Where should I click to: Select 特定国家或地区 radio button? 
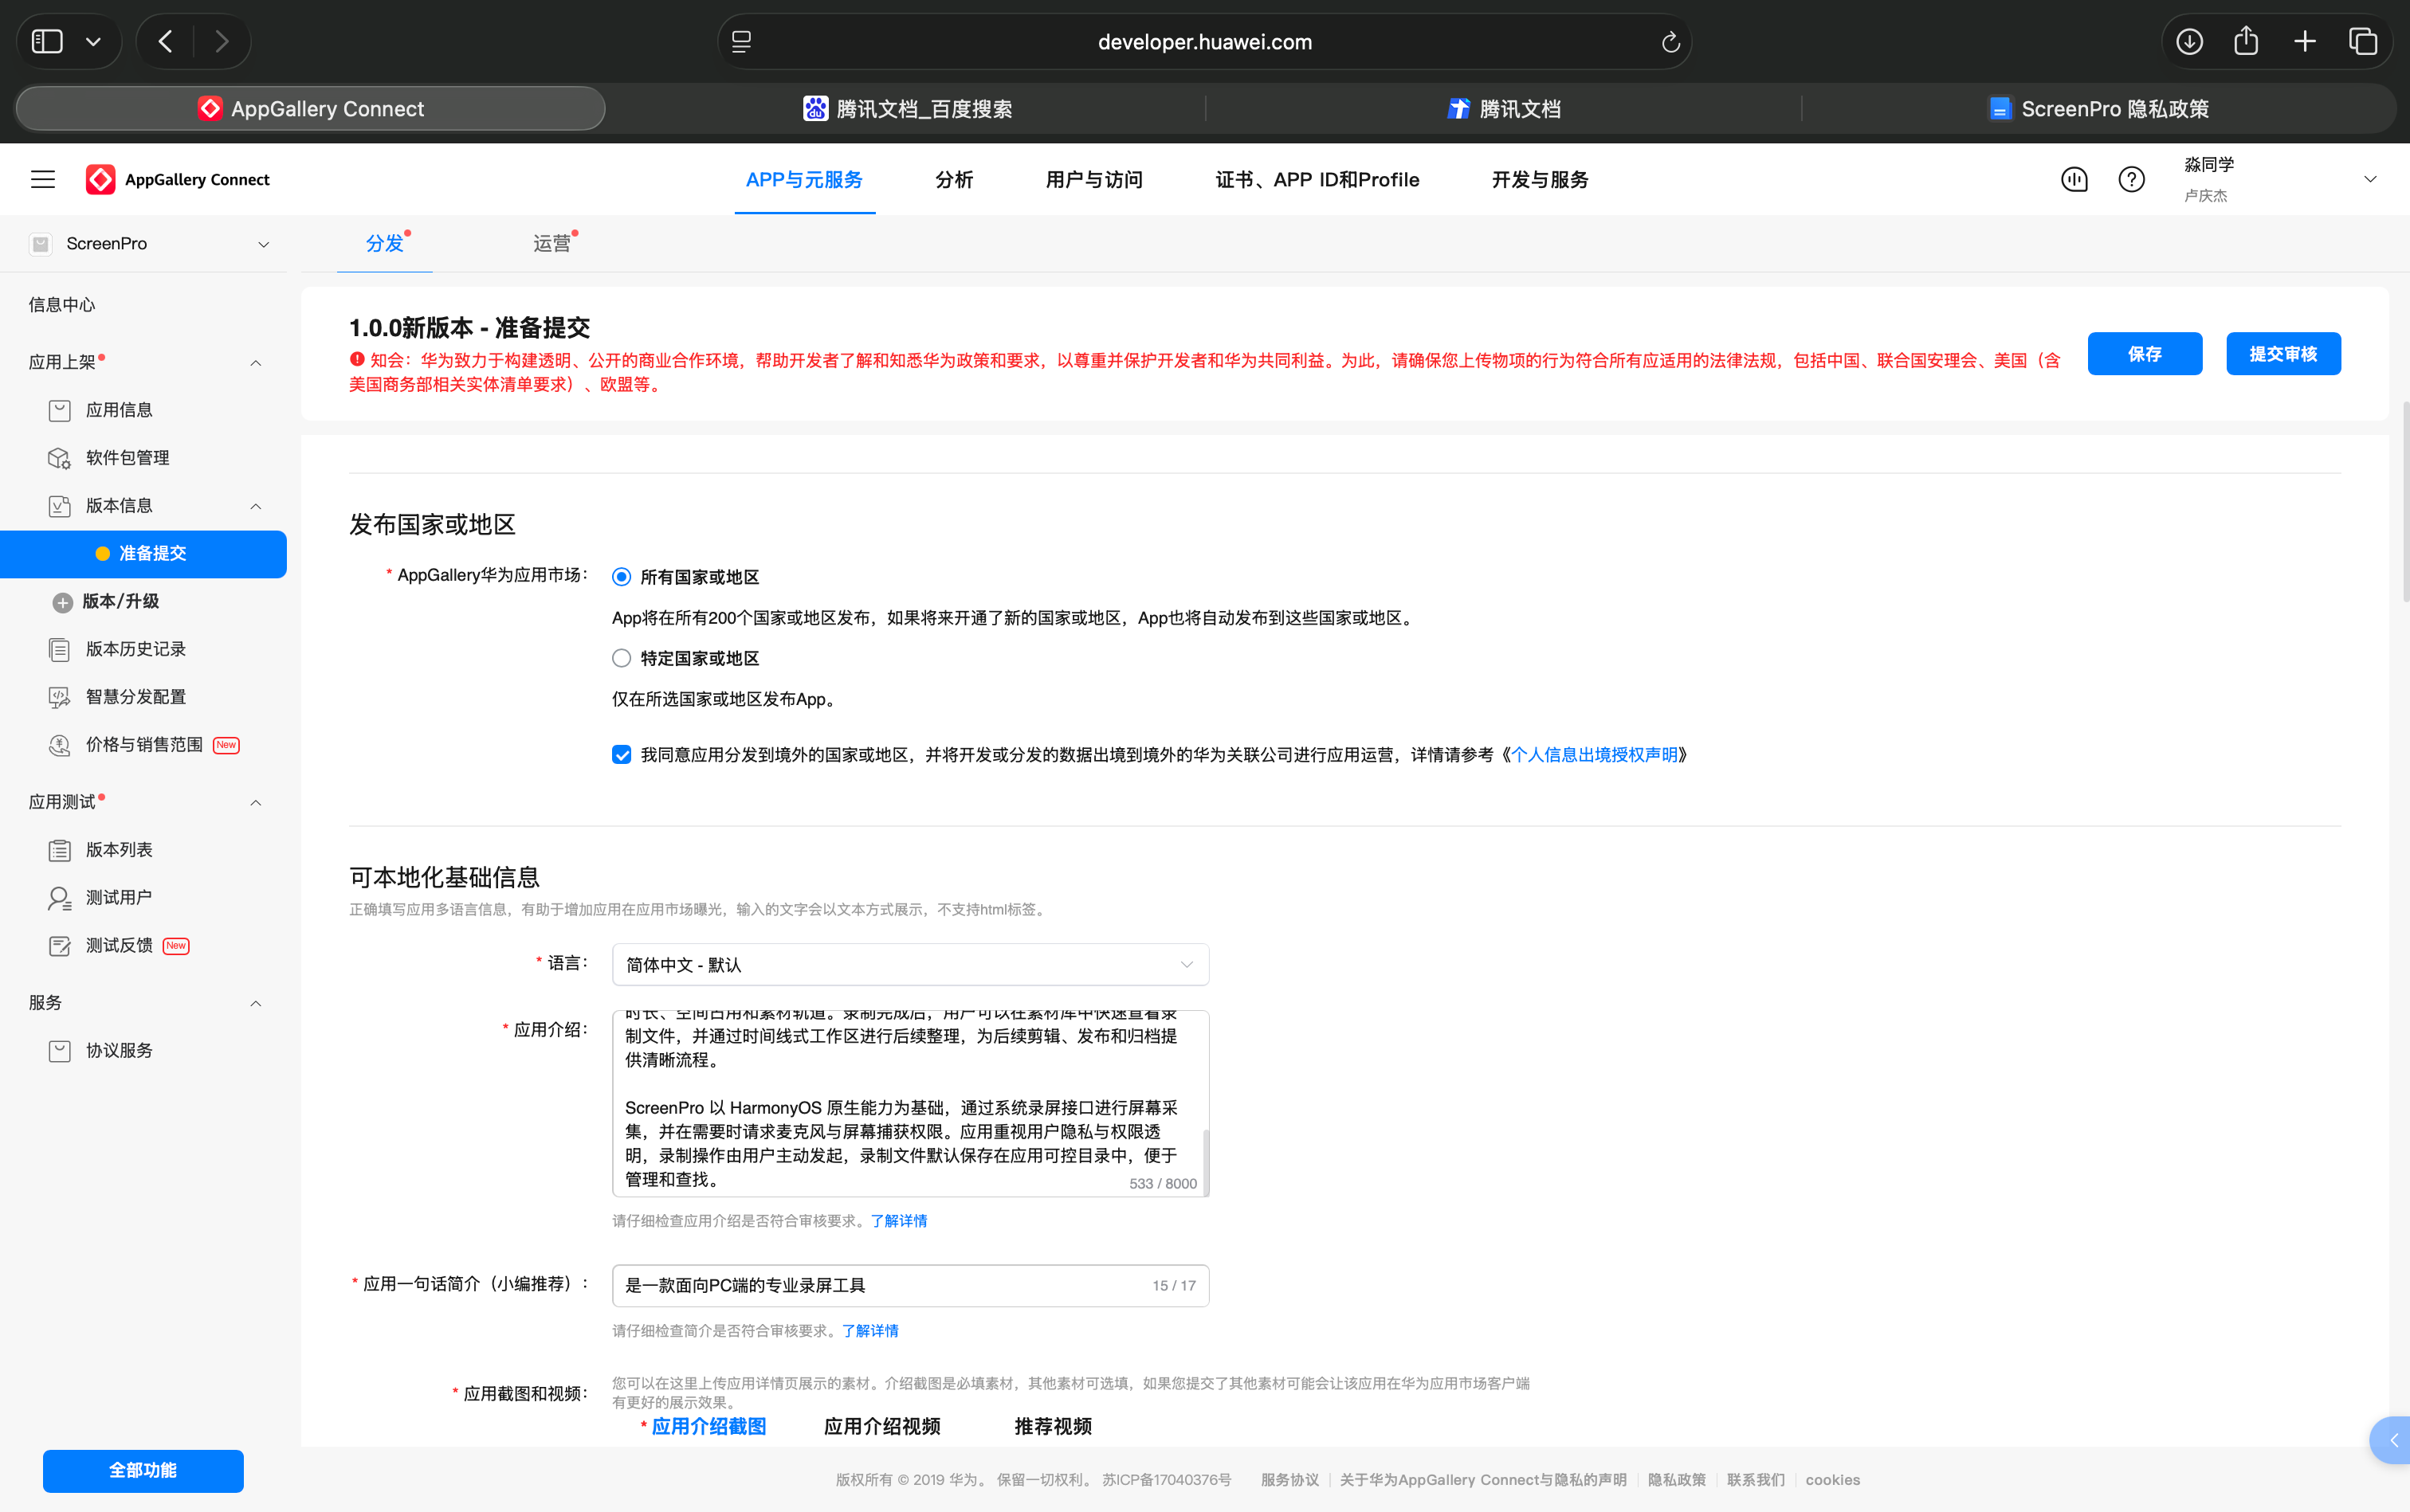point(622,658)
